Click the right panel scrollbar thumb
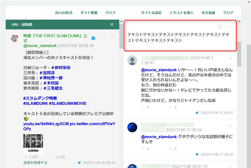This screenshot has height=168, width=251. point(239,54)
